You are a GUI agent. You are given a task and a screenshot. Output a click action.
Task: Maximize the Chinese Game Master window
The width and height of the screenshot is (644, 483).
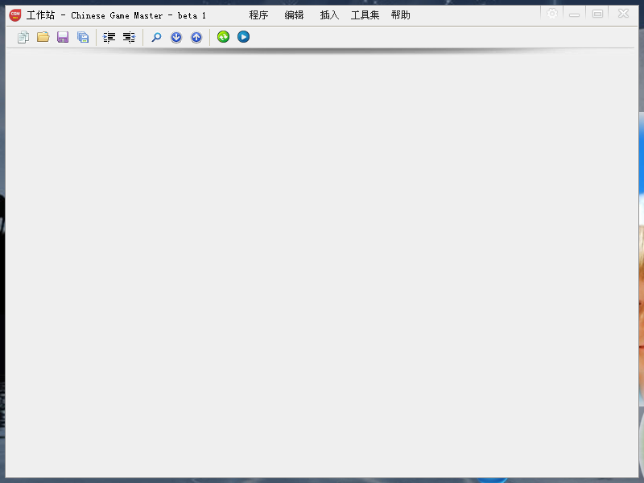tap(597, 14)
